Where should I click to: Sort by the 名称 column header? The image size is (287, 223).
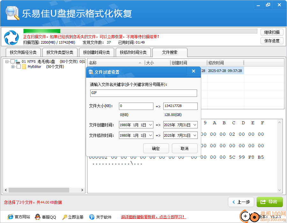pos(116,63)
